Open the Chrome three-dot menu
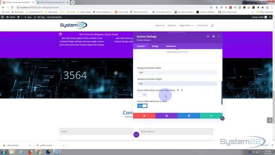Viewport: 275px width, 155px height. pos(272,7)
